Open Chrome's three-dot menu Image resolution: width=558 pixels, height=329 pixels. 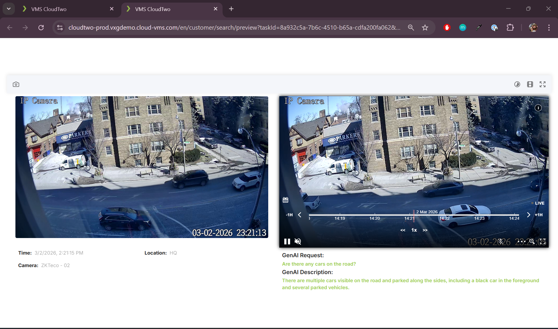pyautogui.click(x=549, y=28)
